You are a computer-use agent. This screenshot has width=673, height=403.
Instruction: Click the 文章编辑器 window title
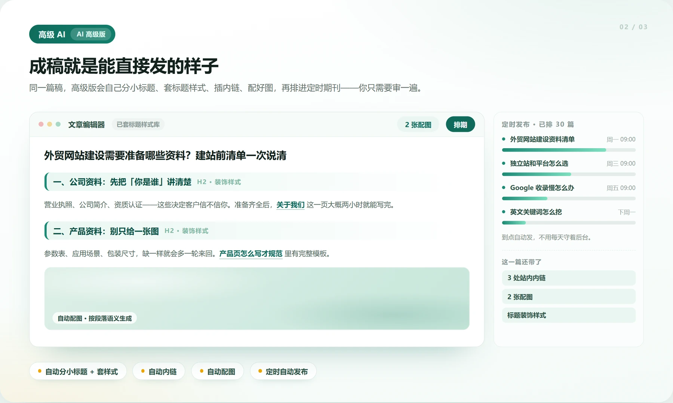pyautogui.click(x=86, y=125)
